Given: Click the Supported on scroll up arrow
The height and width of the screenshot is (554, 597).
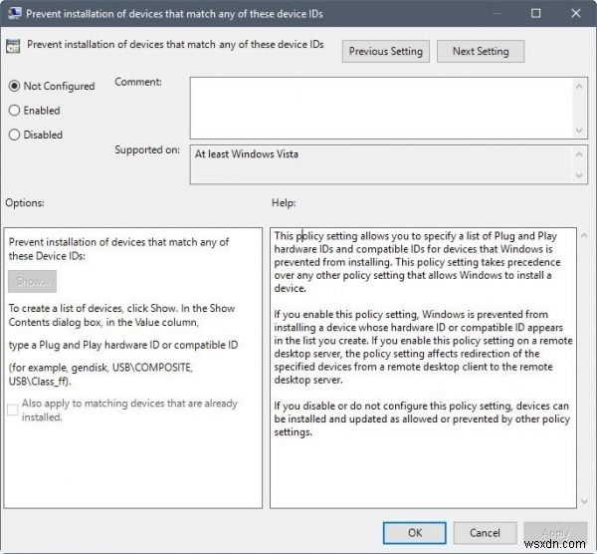Looking at the screenshot, I should pyautogui.click(x=579, y=154).
